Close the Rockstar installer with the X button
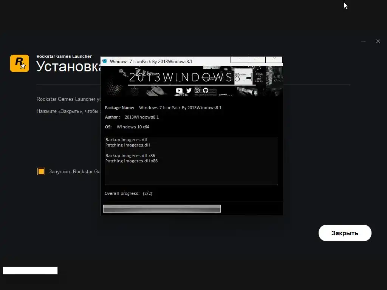 coord(378,41)
